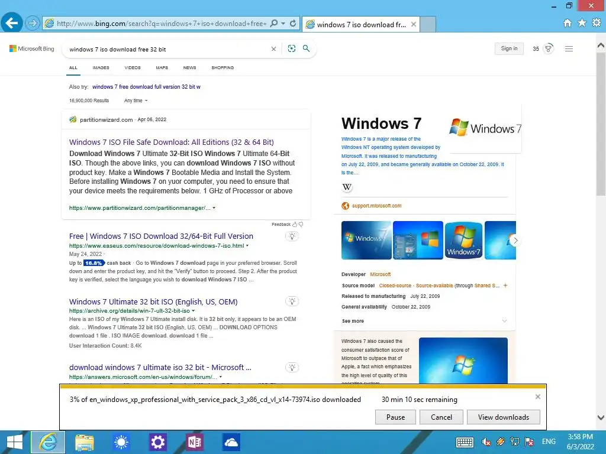Switch to the MAPS tab
606x454 pixels.
(x=162, y=67)
